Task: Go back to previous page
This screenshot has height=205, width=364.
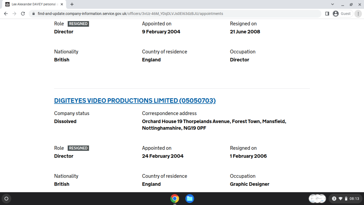Action: 6,14
